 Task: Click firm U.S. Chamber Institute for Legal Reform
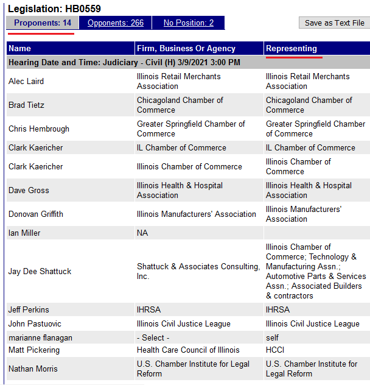(x=193, y=369)
